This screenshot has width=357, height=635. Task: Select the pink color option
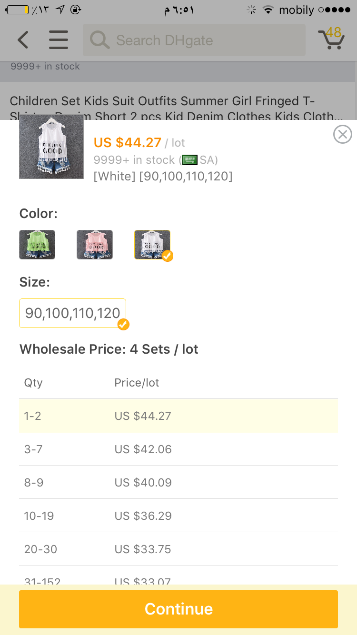[95, 245]
